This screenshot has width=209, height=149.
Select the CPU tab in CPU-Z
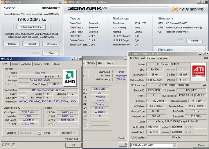click(5, 64)
